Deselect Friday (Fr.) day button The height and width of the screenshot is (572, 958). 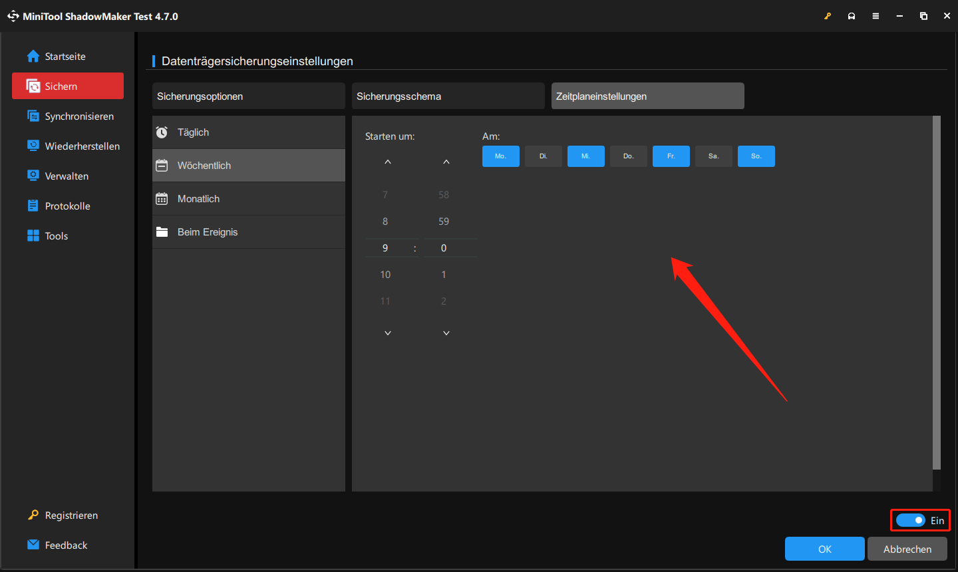[671, 156]
